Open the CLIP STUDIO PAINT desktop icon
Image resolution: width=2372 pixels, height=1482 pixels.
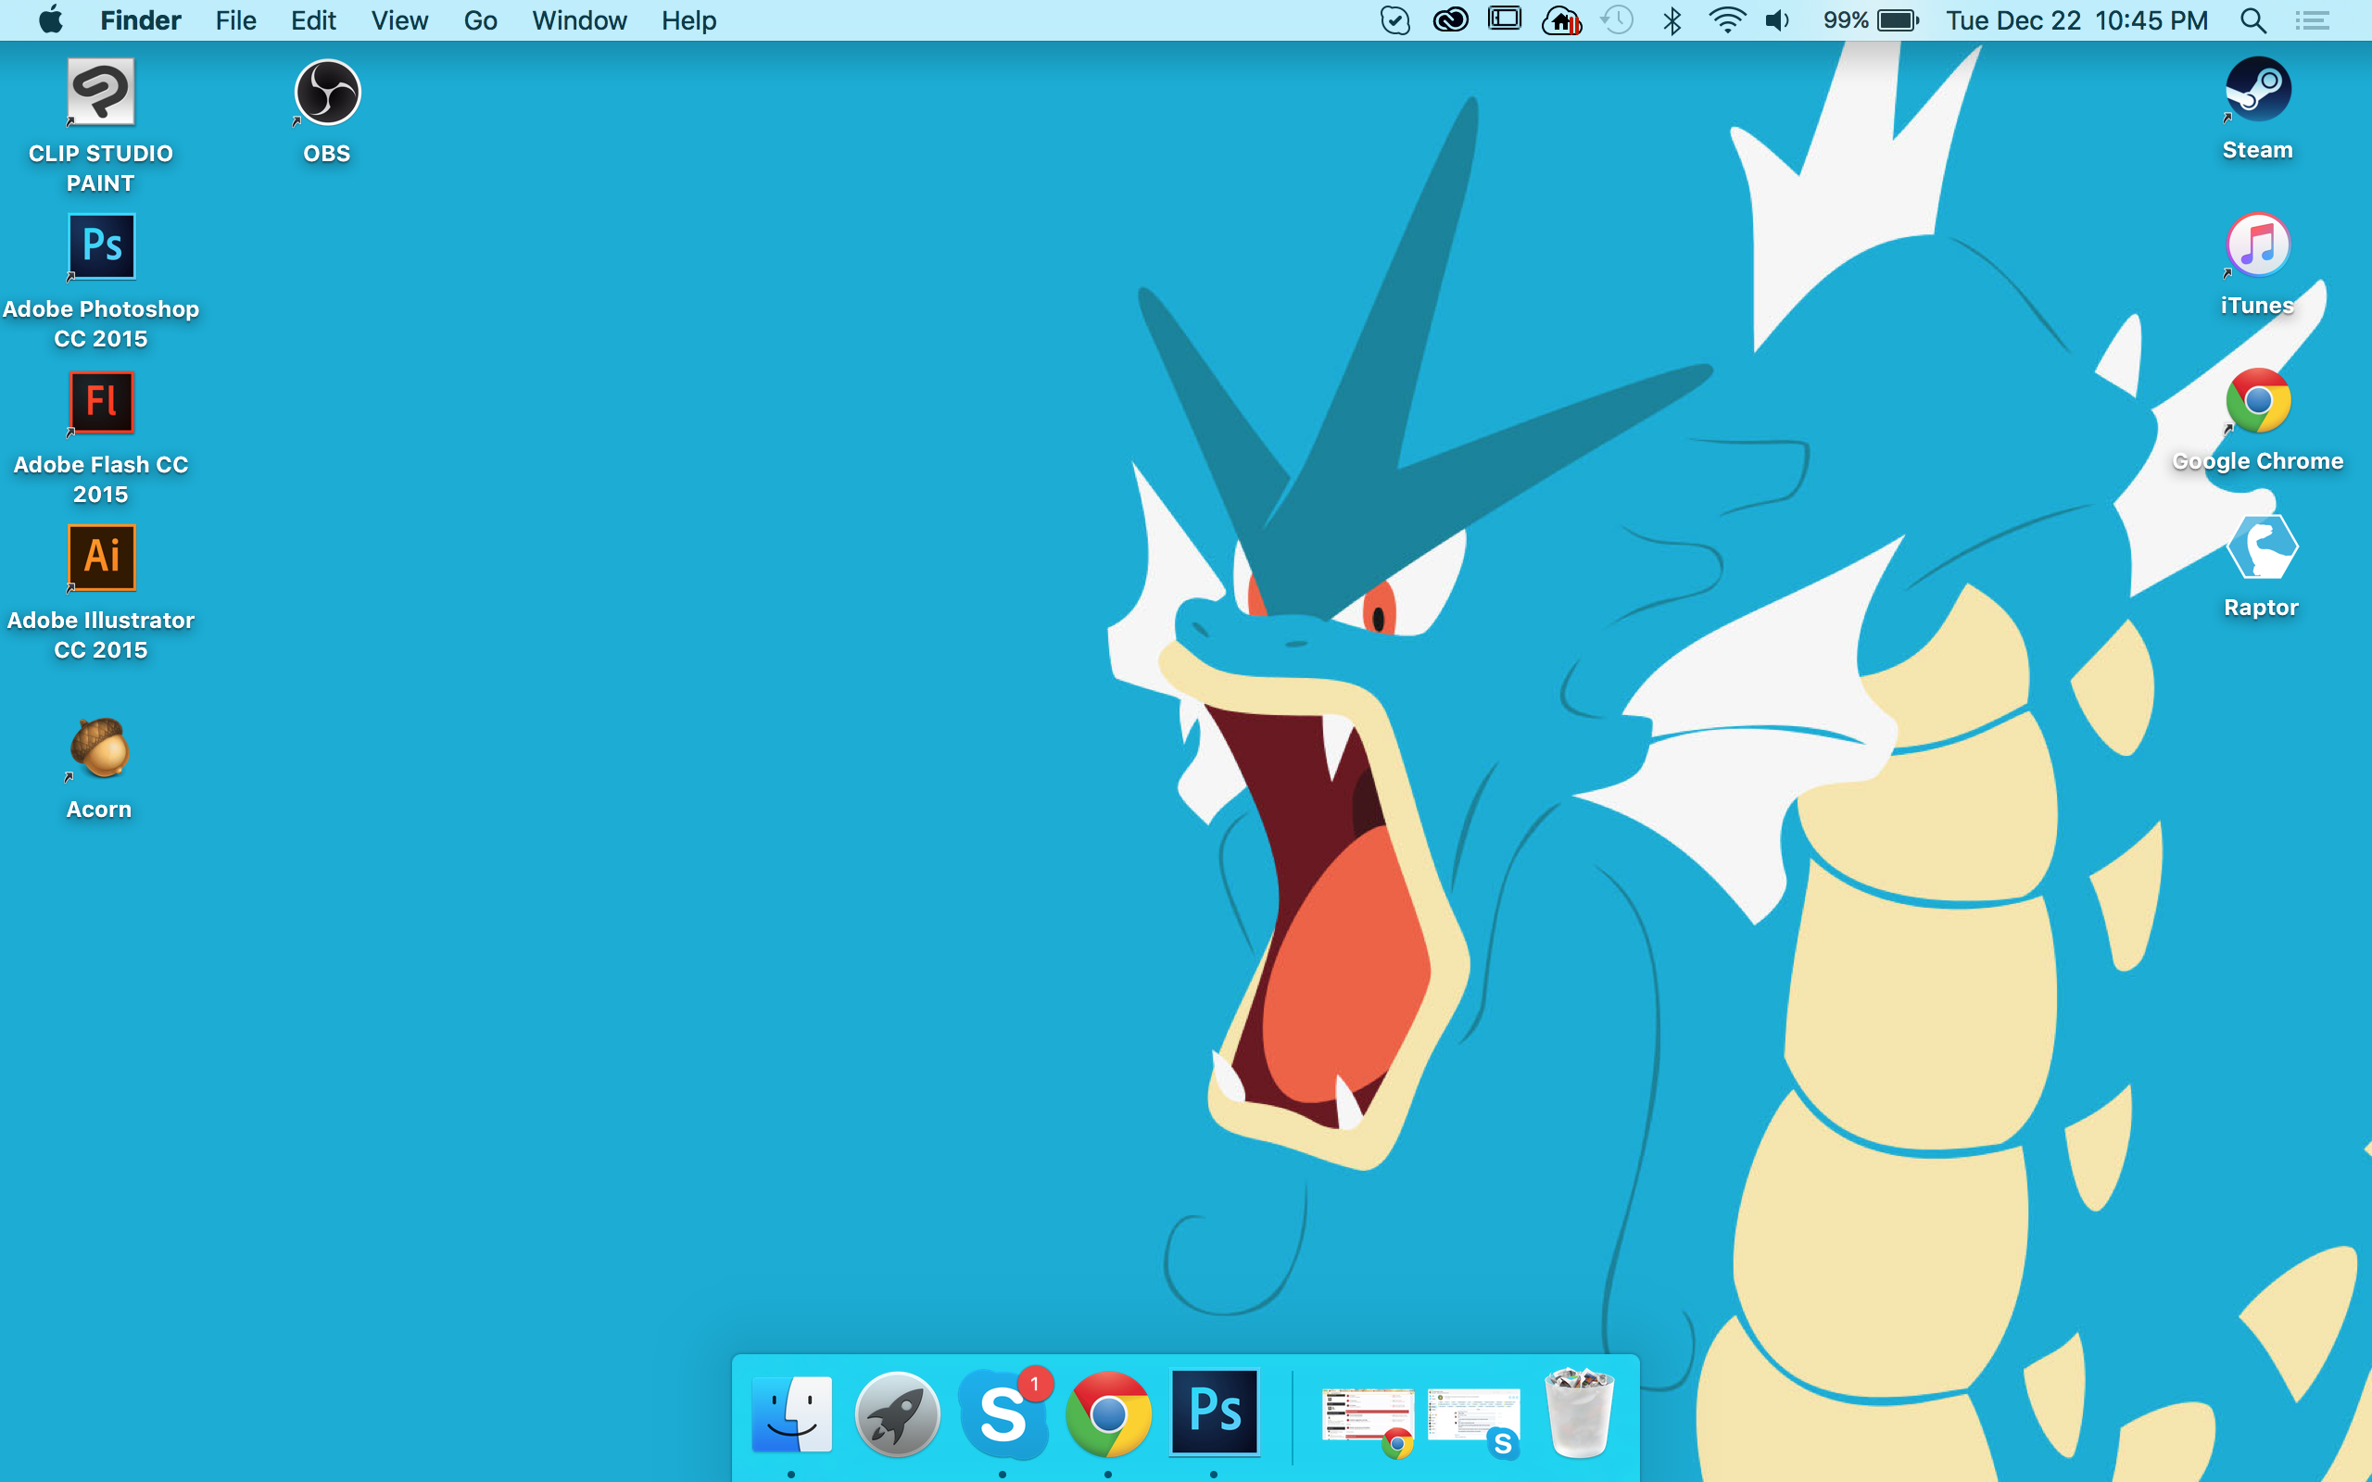tap(100, 94)
